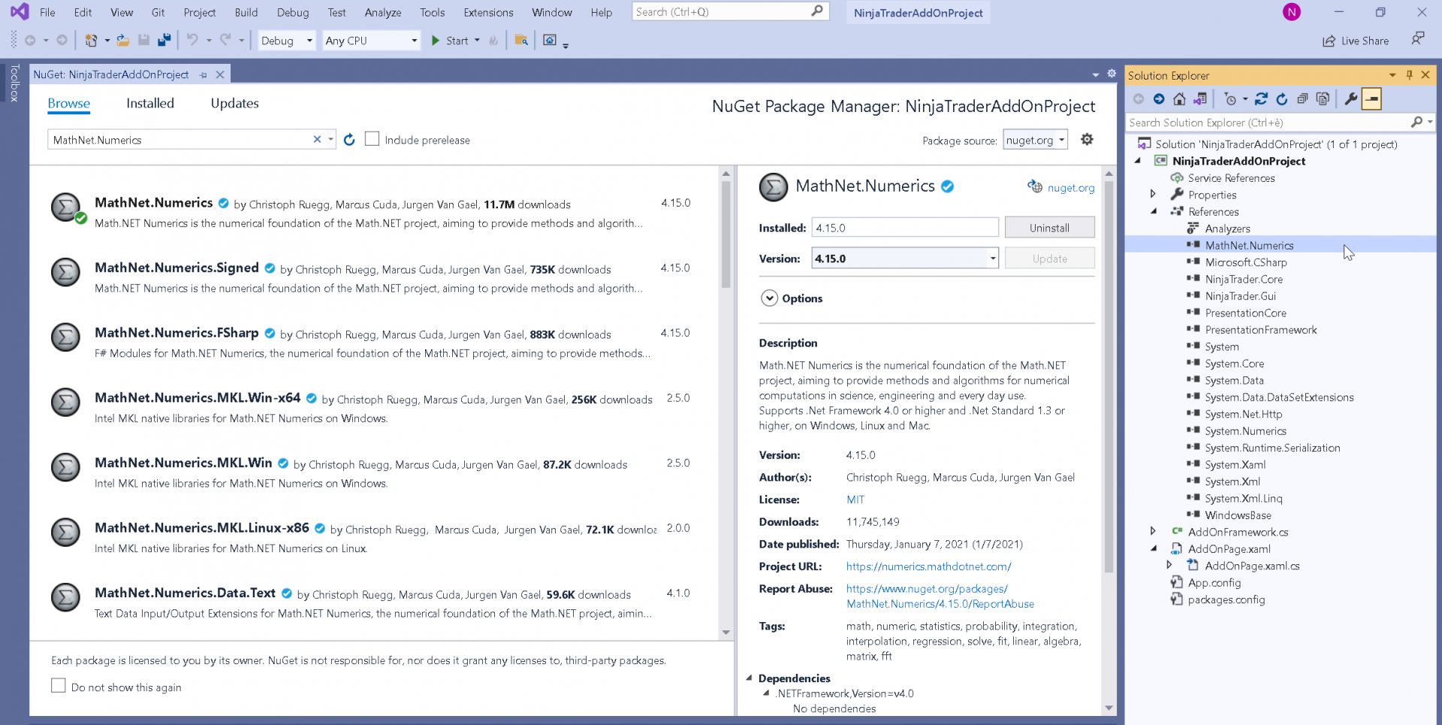
Task: Click Sync with Active Document icon
Action: point(1261,99)
